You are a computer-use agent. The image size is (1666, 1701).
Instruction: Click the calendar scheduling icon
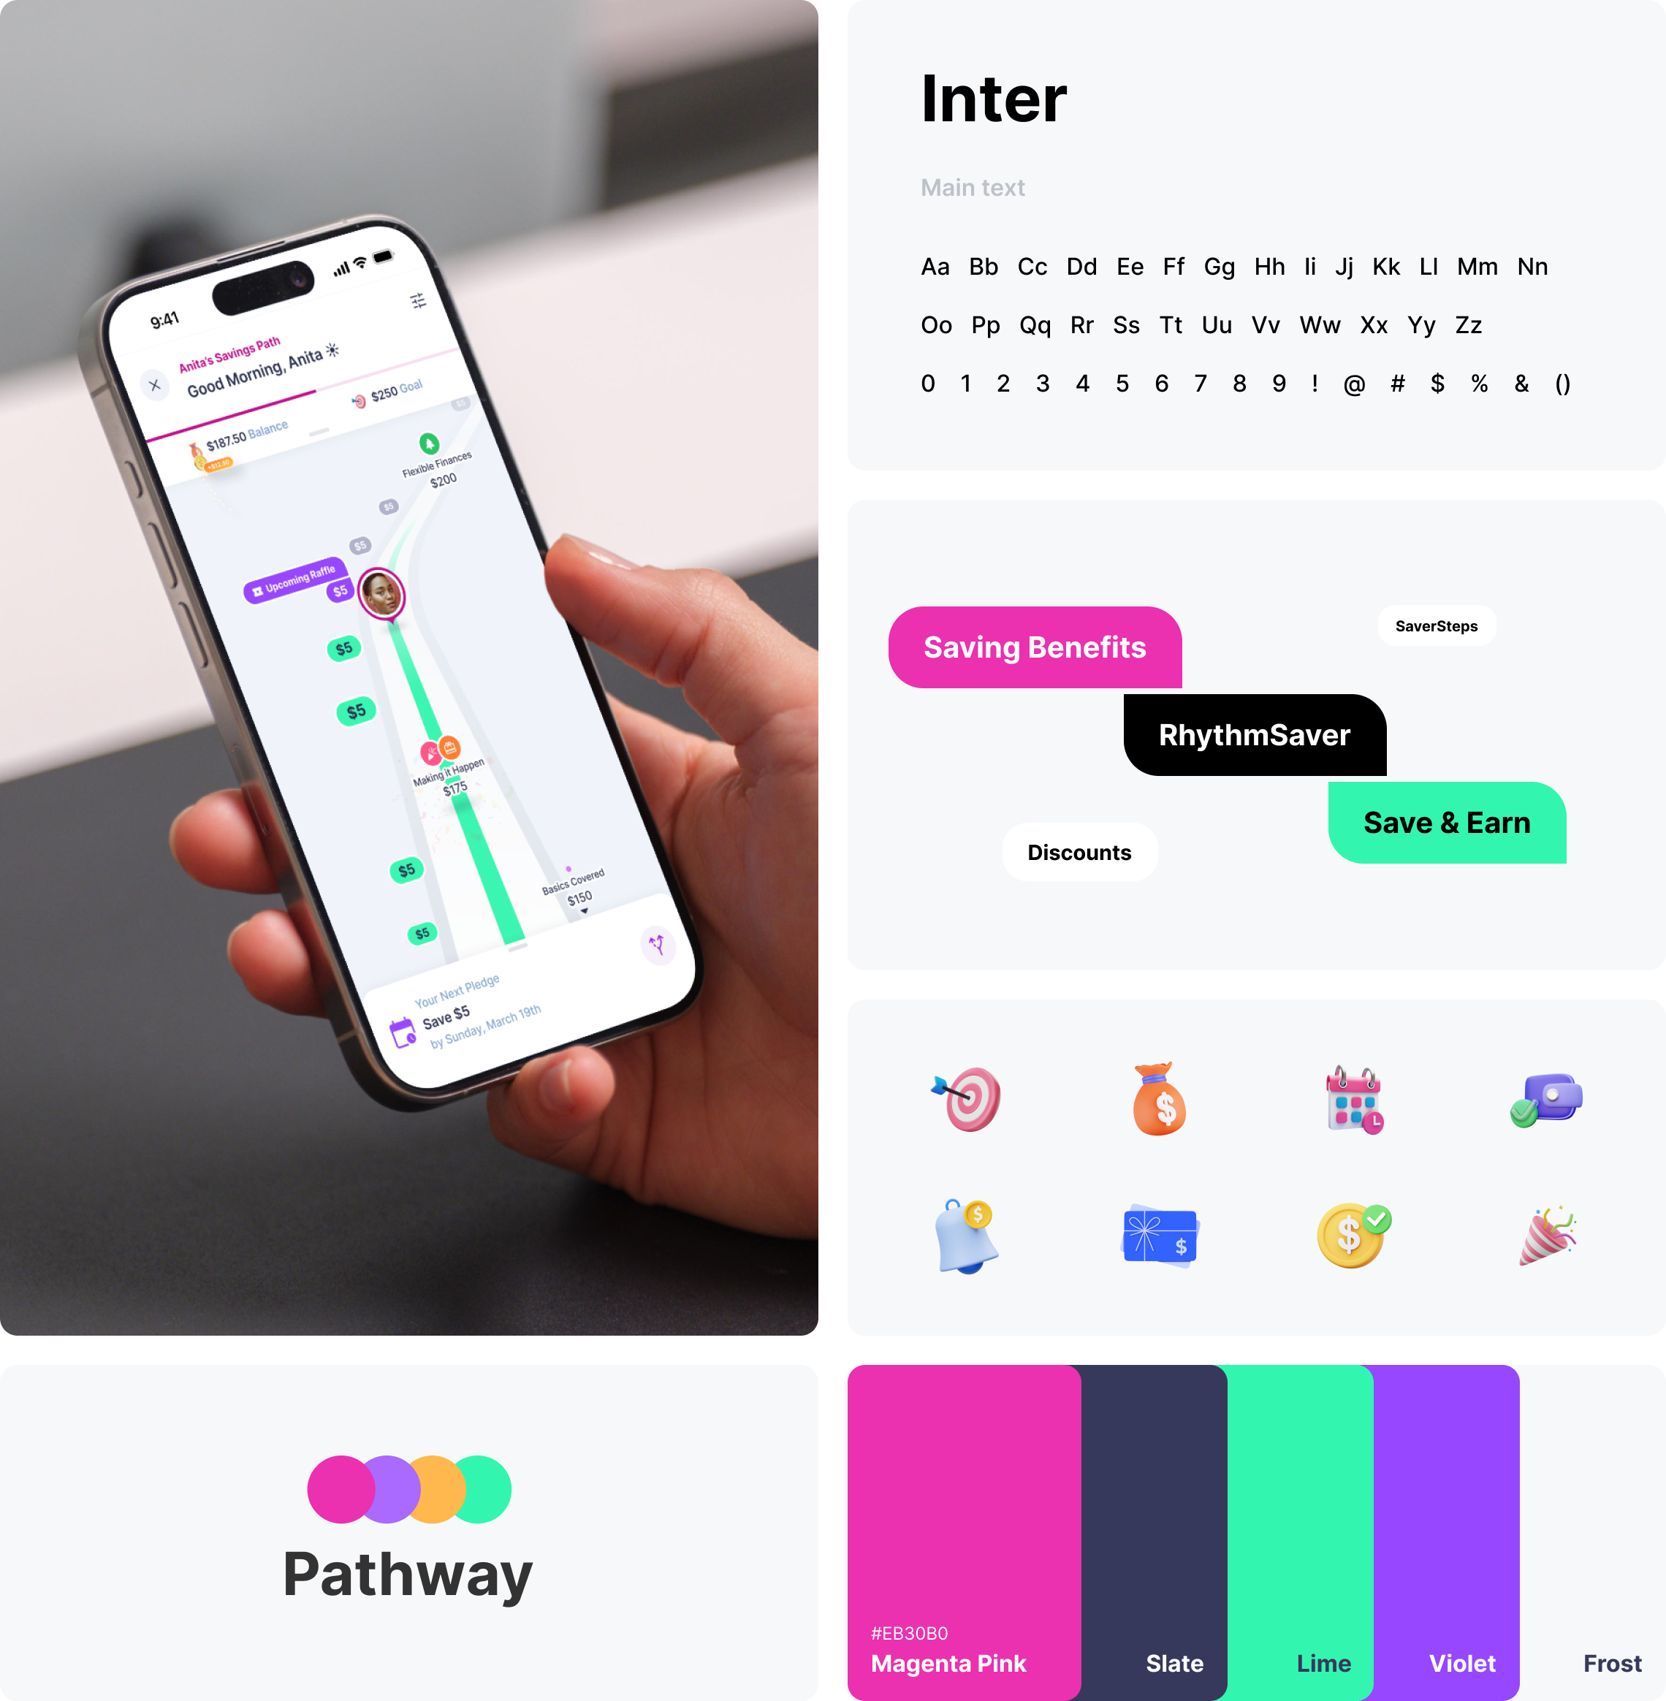pos(1347,1094)
